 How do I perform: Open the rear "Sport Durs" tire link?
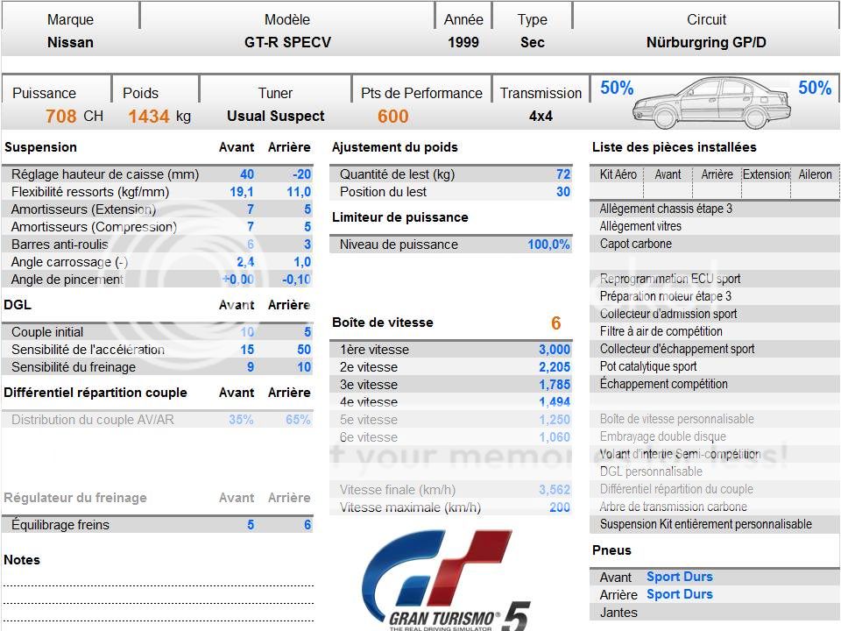[x=679, y=594]
